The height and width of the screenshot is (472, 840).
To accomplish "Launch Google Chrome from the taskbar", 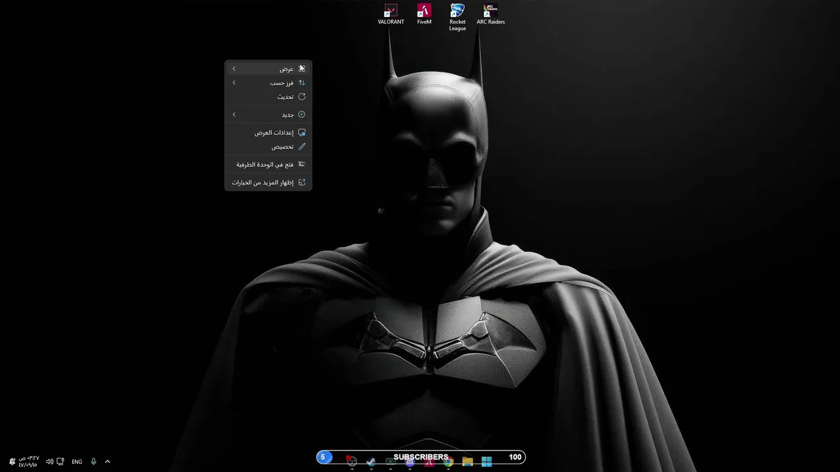I will click(x=448, y=462).
